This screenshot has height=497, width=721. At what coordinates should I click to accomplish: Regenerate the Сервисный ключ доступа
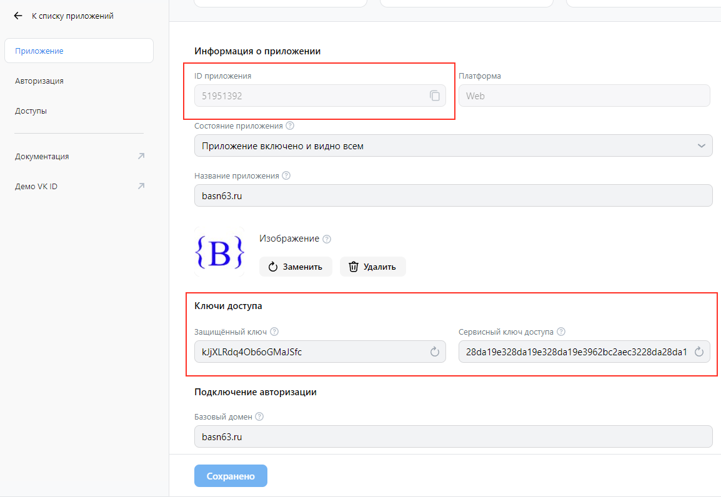tap(699, 352)
